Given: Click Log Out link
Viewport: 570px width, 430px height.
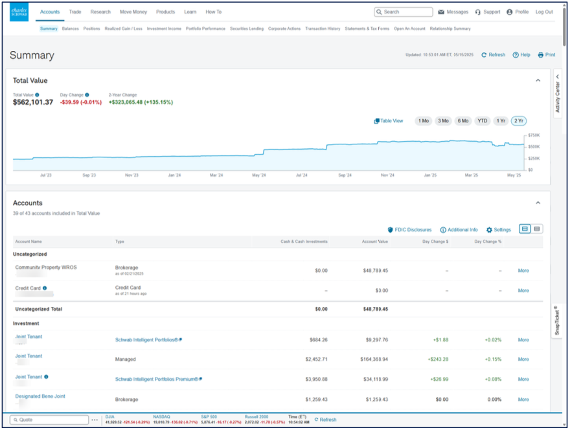Looking at the screenshot, I should pyautogui.click(x=544, y=12).
